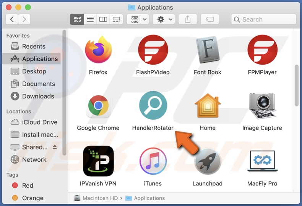Open the group-by arrangement dropdown
Screen dimensions: 302x206
click(x=138, y=19)
